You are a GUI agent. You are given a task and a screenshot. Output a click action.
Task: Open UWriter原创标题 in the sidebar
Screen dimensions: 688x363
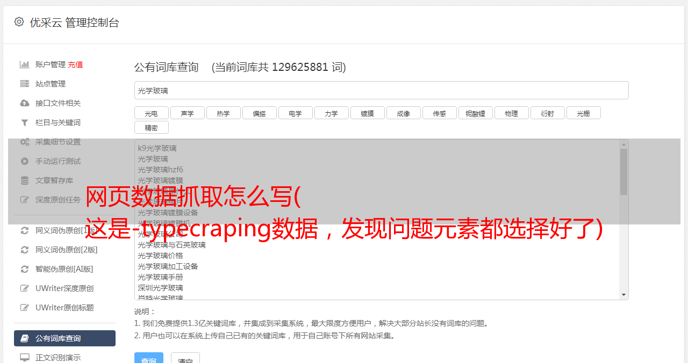pyautogui.click(x=64, y=308)
